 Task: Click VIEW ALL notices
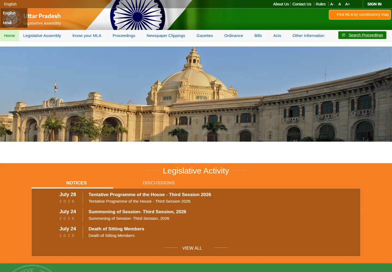click(192, 248)
